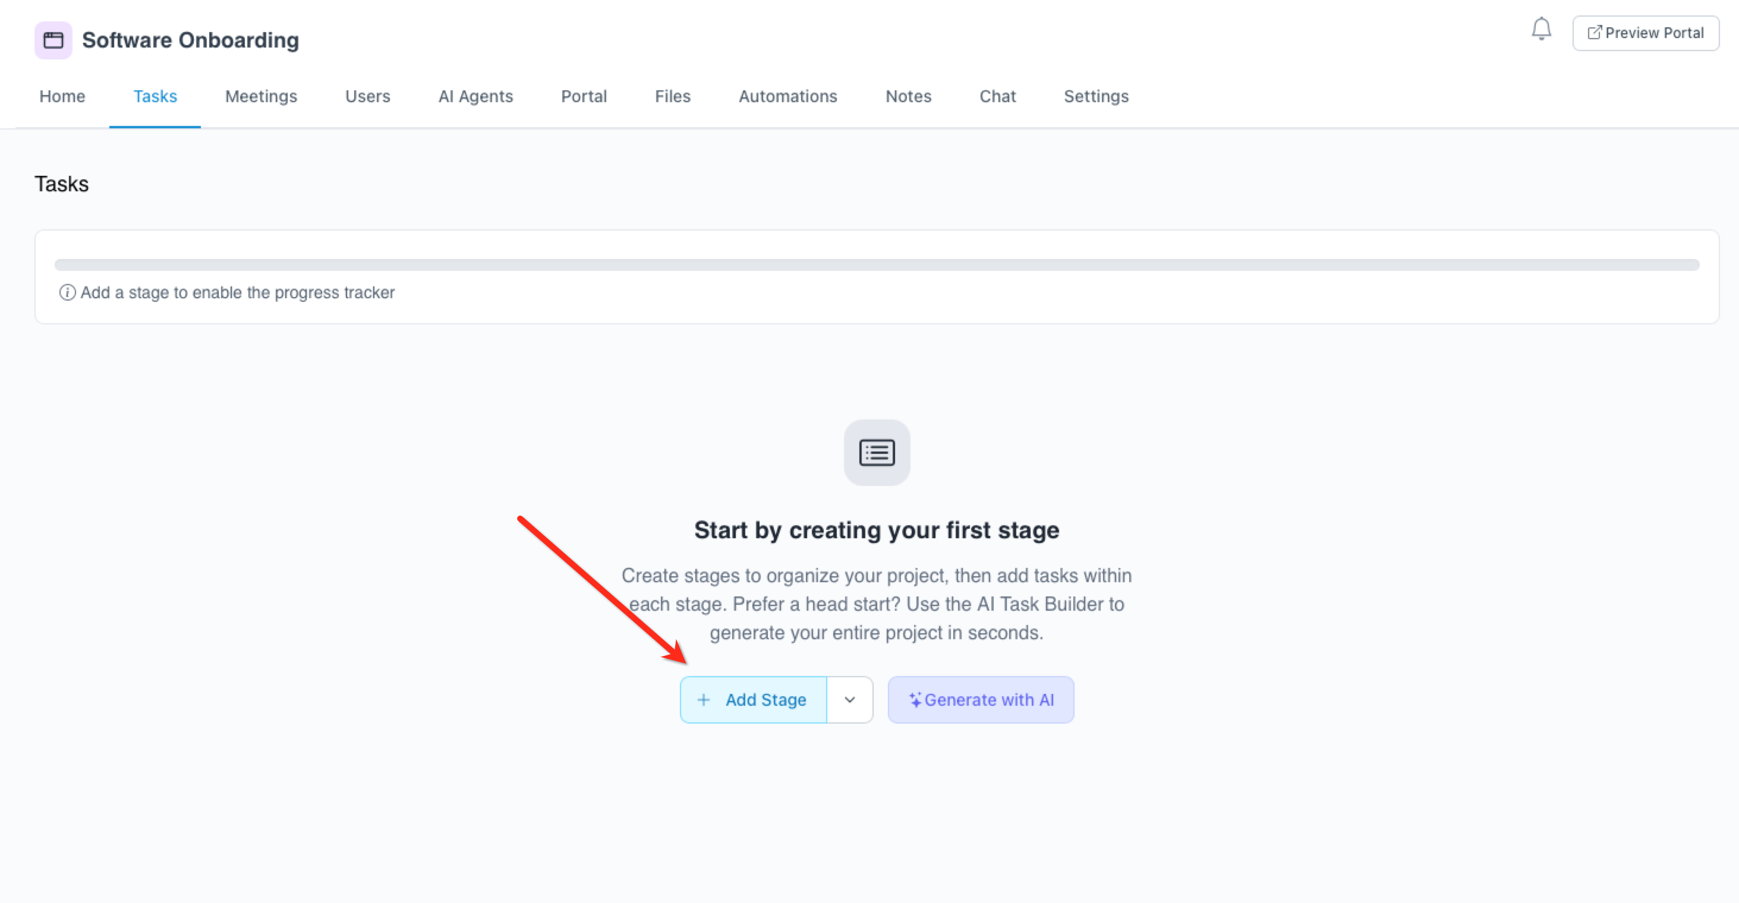The image size is (1739, 903).
Task: Open the AI Agents tab
Action: pyautogui.click(x=475, y=96)
